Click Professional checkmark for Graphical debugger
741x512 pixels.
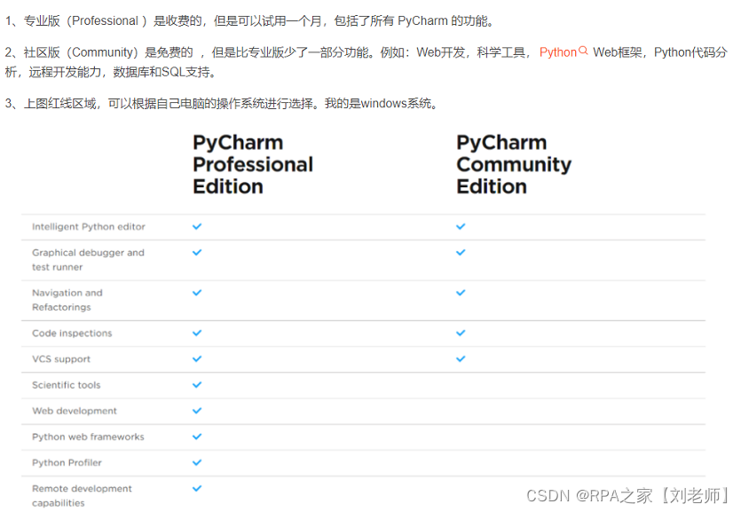pos(197,252)
